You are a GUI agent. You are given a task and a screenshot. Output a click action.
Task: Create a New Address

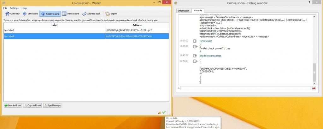pyautogui.click(x=13, y=105)
